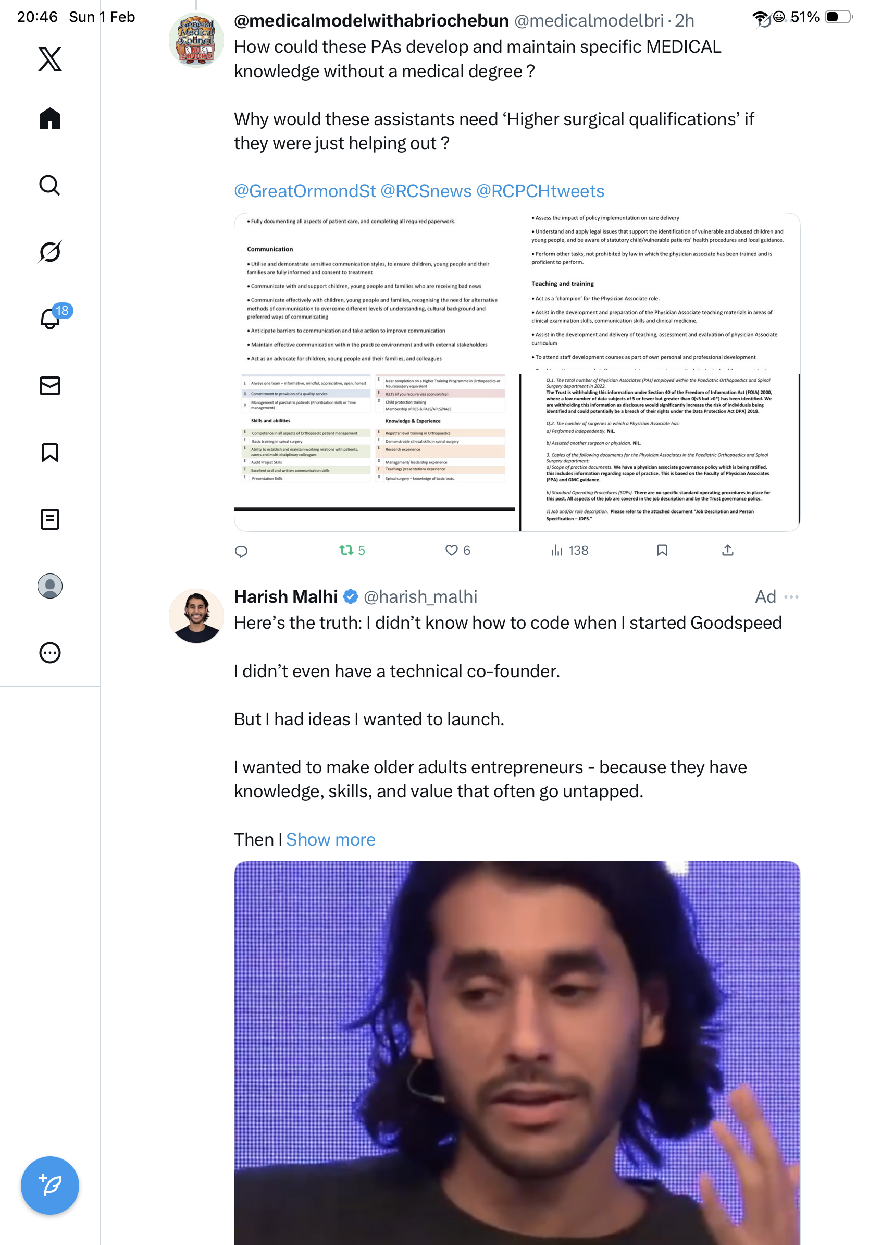Screen dimensions: 869x1245
Task: View the tweet's 138 analytics count
Action: [569, 551]
